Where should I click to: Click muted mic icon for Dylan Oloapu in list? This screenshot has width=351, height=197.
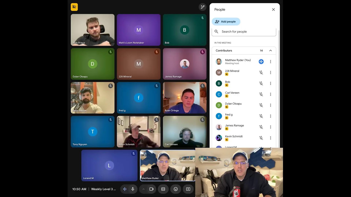[261, 105]
